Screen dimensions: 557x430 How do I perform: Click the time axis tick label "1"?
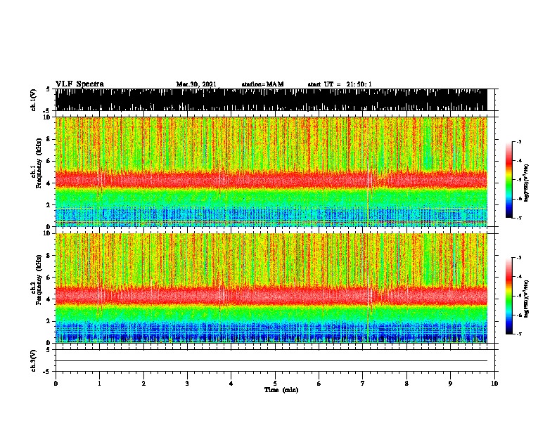point(99,384)
